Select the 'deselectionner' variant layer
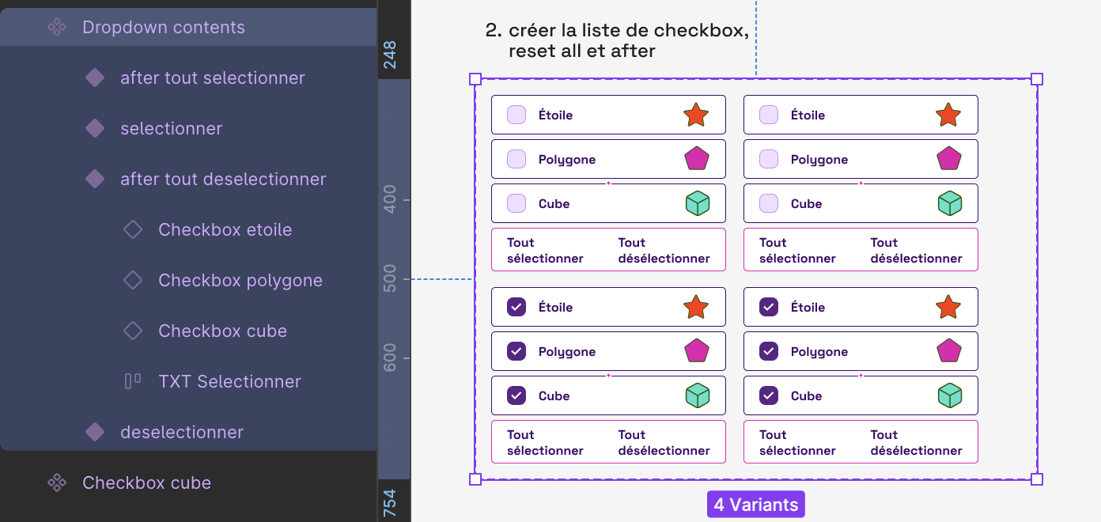 click(x=182, y=432)
